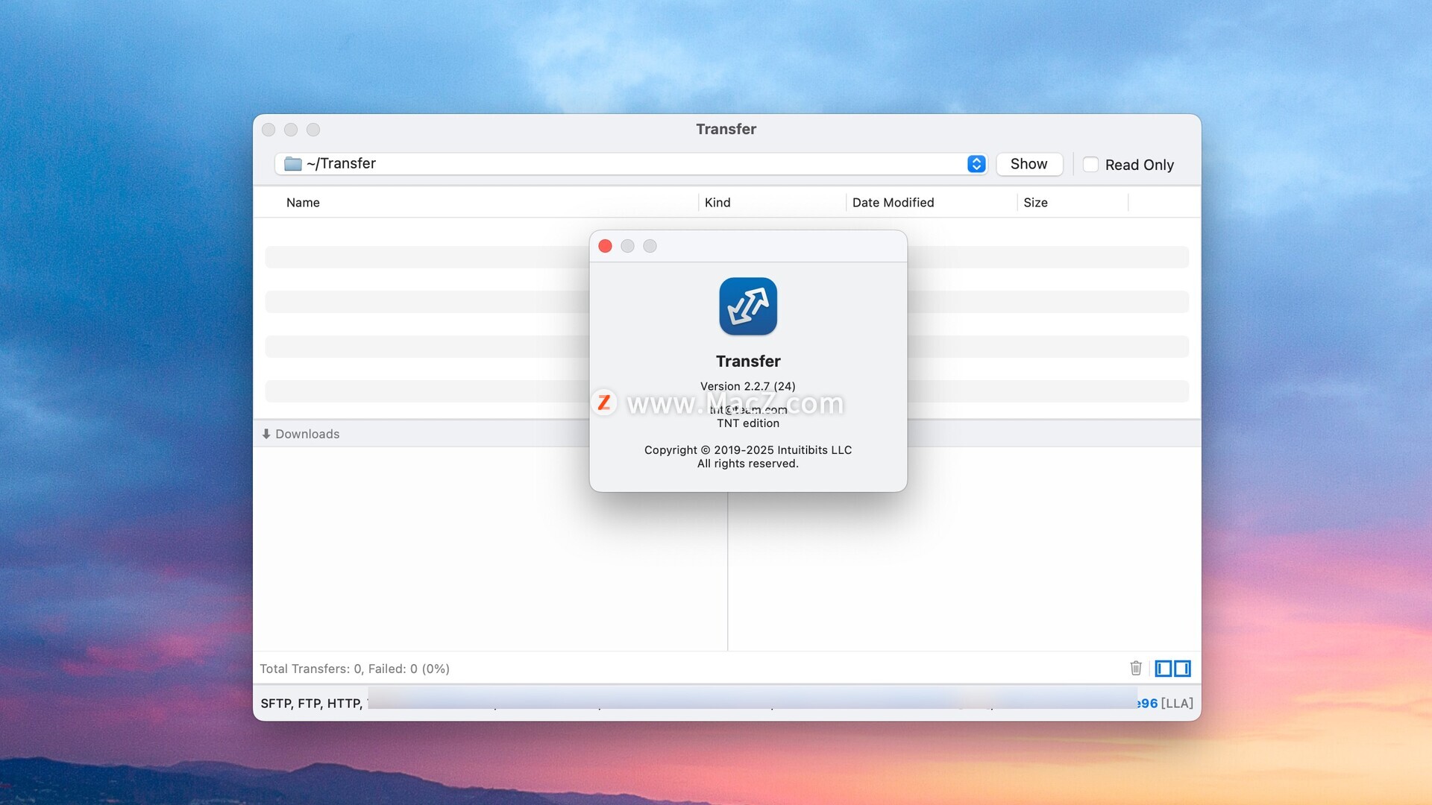Click the blue stepper arrows on path selector
The height and width of the screenshot is (805, 1432).
[x=976, y=164]
